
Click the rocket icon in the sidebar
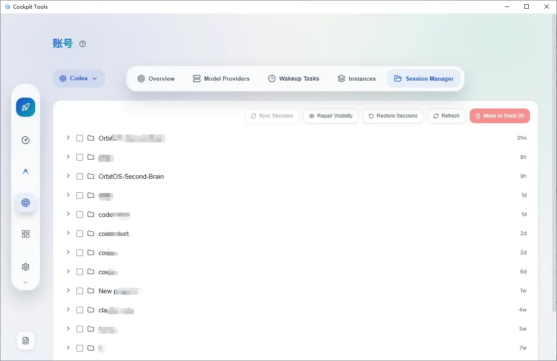point(26,107)
